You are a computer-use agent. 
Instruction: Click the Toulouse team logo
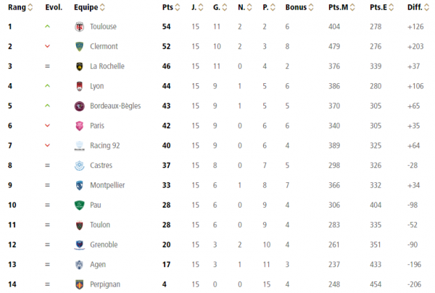(x=79, y=27)
